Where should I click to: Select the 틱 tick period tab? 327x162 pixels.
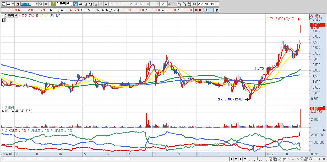(106, 4)
